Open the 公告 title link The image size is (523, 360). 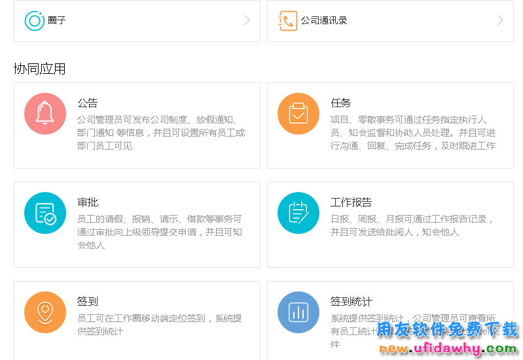(88, 103)
